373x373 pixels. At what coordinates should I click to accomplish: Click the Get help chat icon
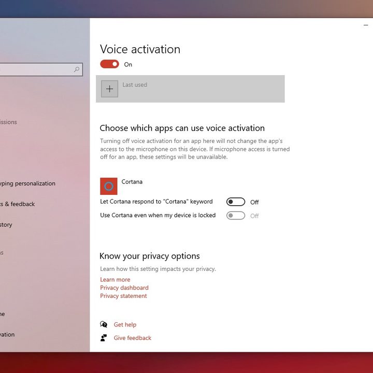coord(104,324)
